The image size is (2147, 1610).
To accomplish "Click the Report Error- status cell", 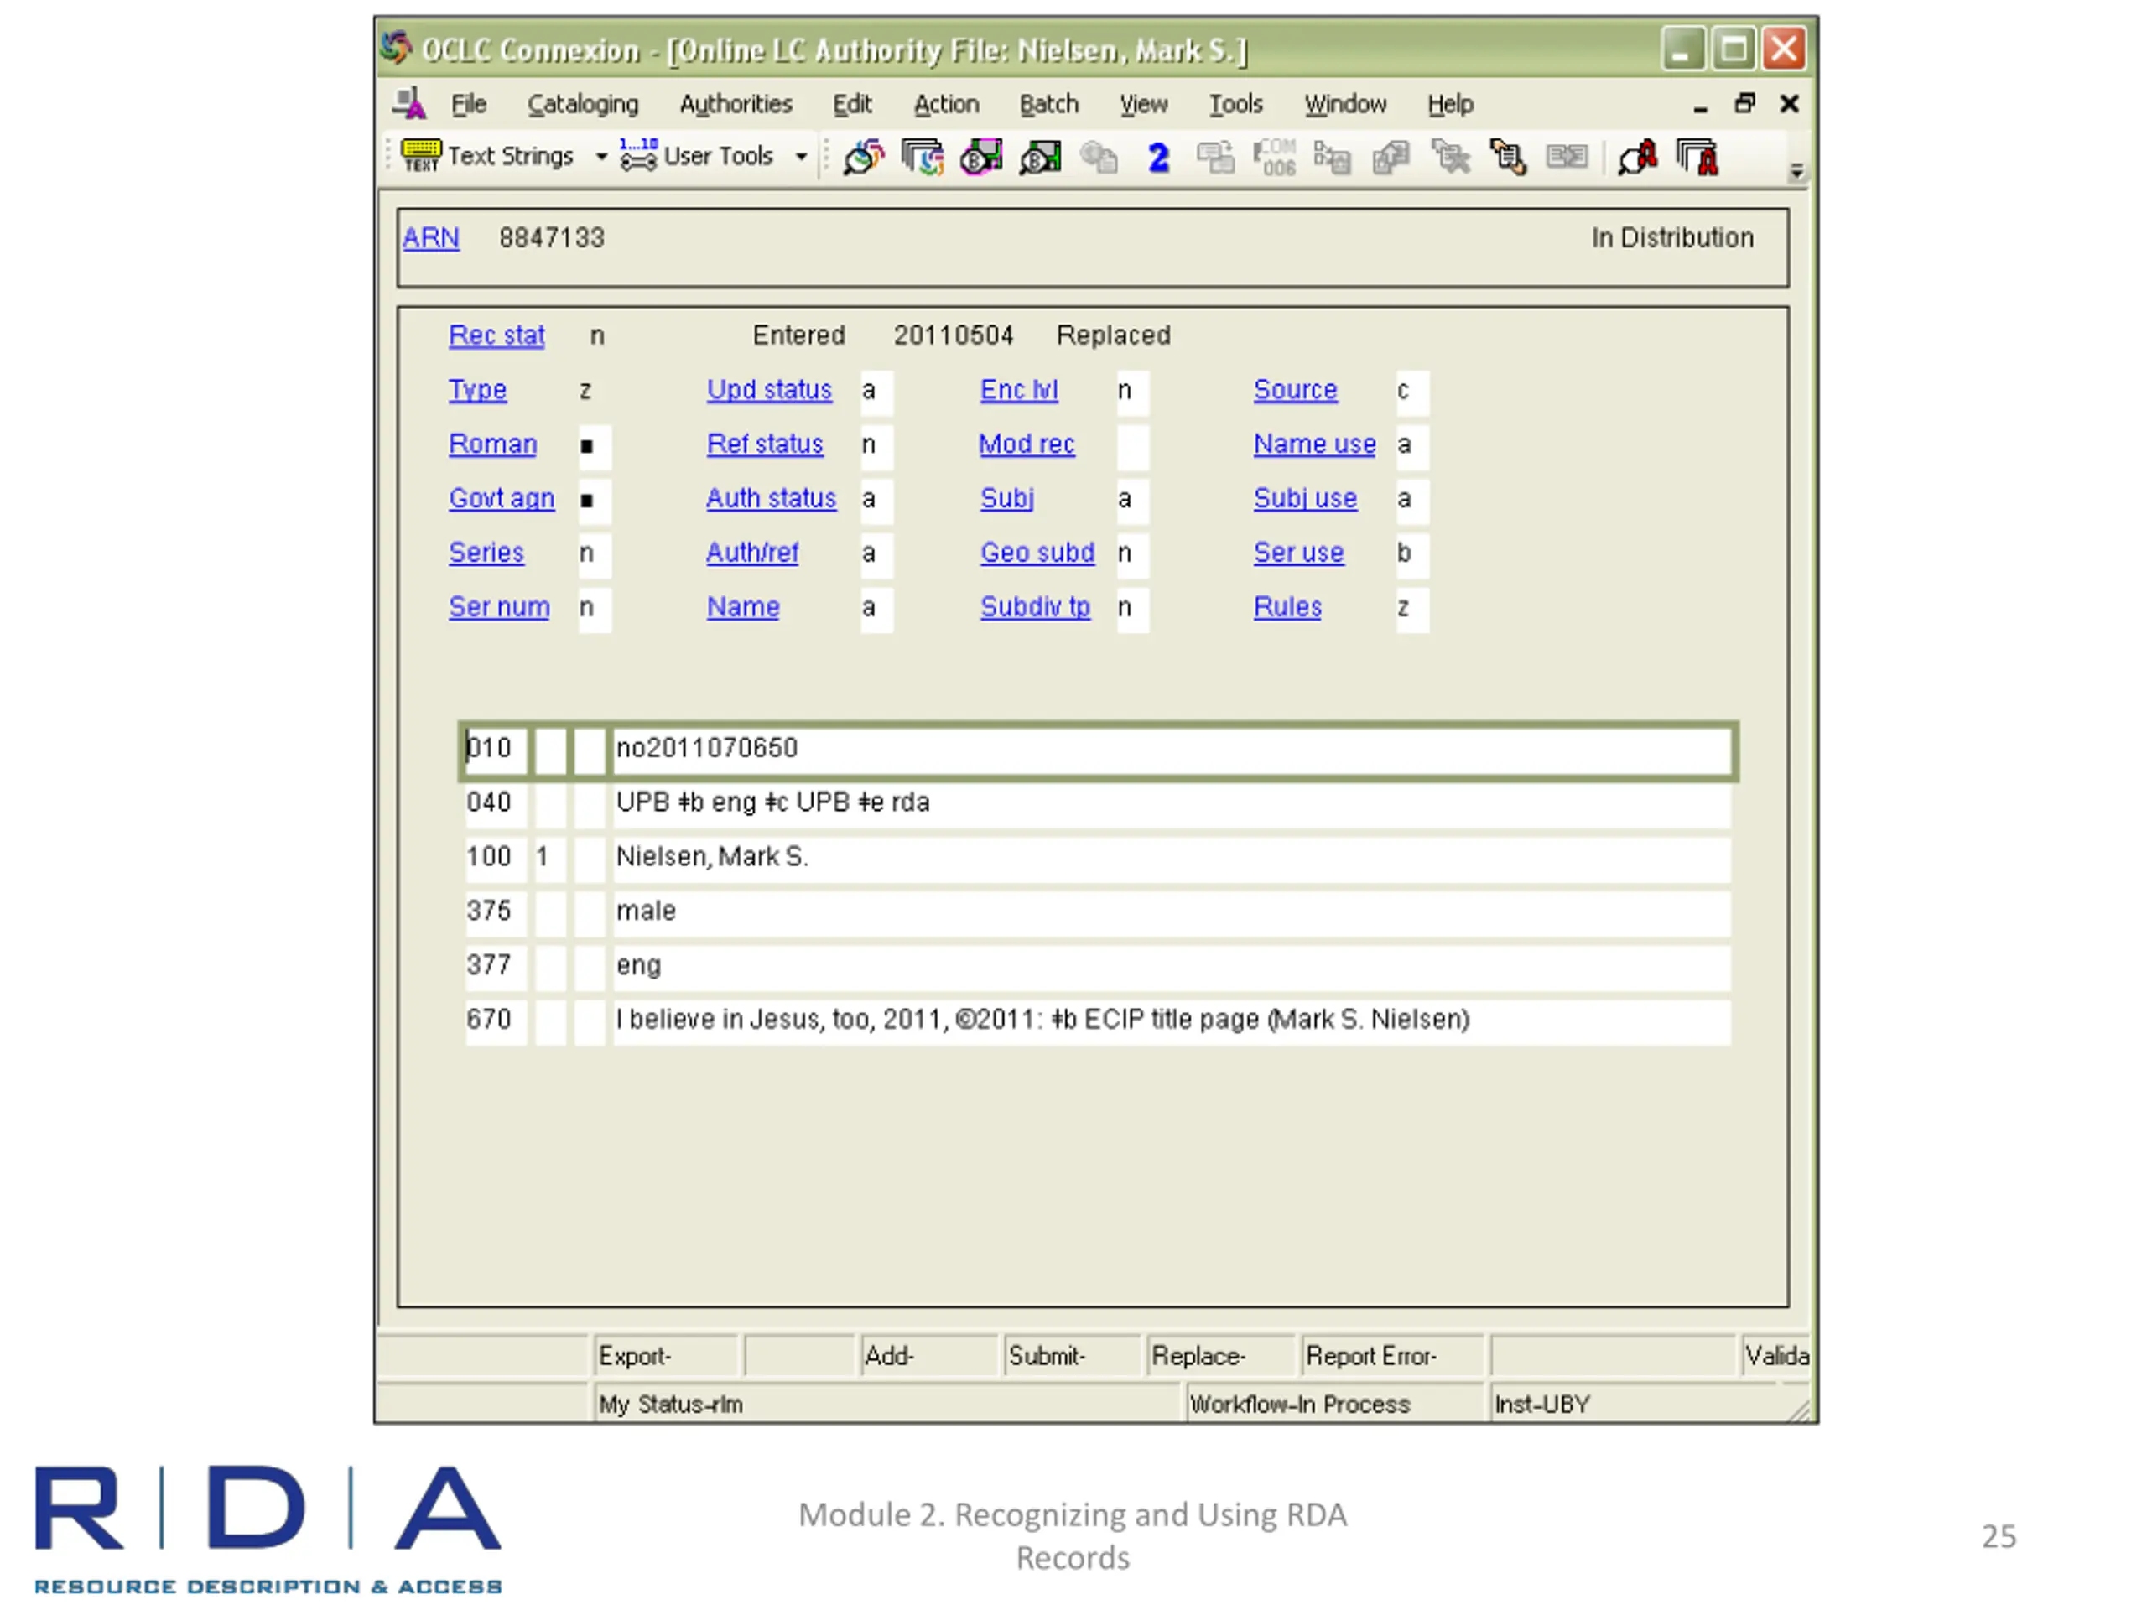I will [x=1393, y=1356].
